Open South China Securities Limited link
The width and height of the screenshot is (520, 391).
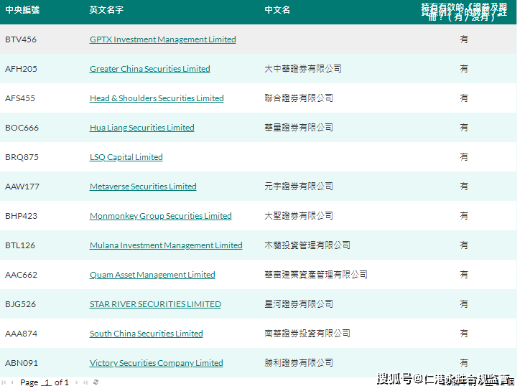[147, 334]
